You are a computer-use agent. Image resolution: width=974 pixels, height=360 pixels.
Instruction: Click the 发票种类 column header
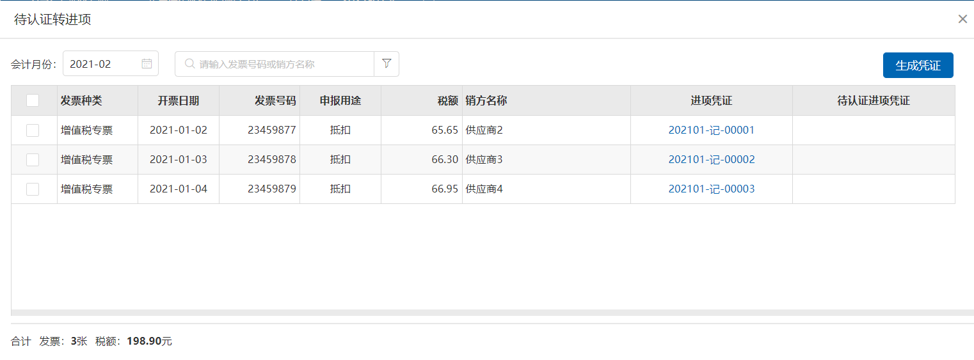[x=81, y=101]
